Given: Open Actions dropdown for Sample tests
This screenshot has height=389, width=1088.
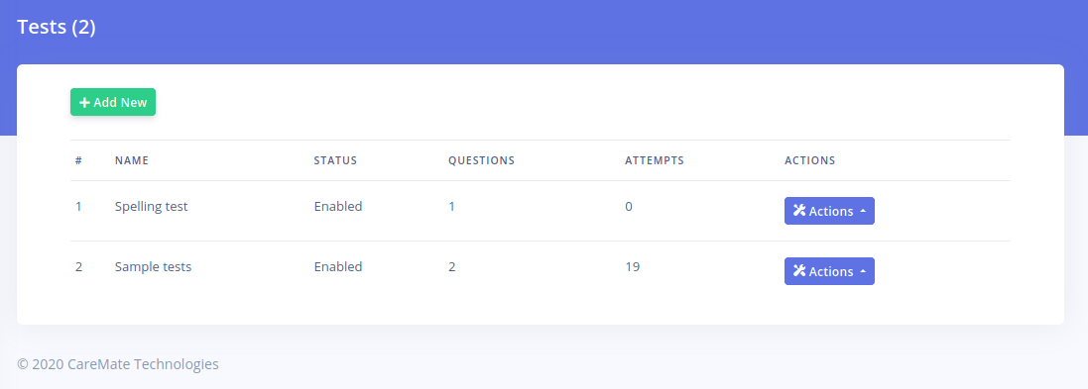Looking at the screenshot, I should [829, 271].
